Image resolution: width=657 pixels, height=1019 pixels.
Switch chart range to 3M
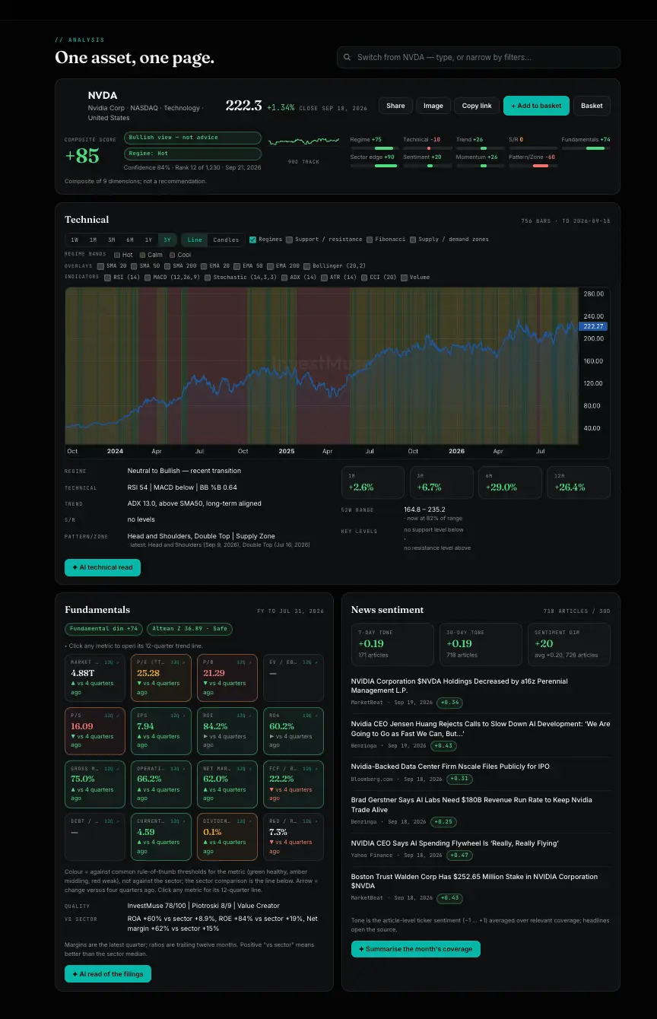(111, 240)
